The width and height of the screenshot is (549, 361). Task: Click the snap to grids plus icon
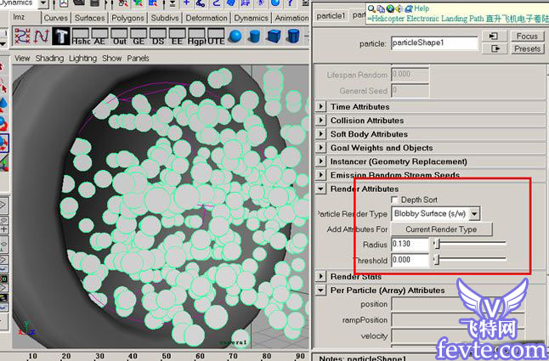click(x=187, y=3)
